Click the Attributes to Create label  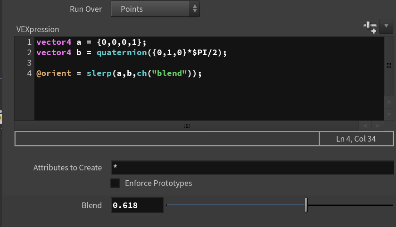[67, 168]
